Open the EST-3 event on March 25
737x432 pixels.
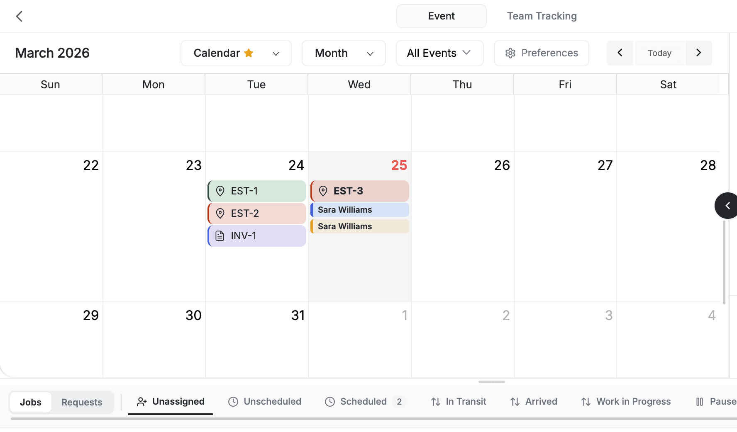click(359, 191)
